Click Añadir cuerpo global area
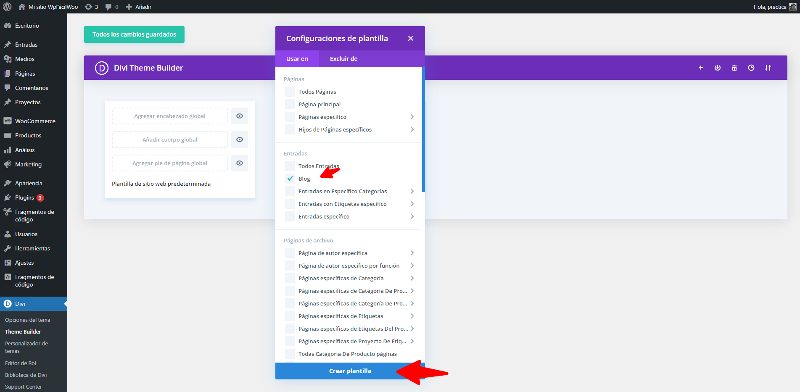Viewport: 800px width, 392px height. pos(170,139)
